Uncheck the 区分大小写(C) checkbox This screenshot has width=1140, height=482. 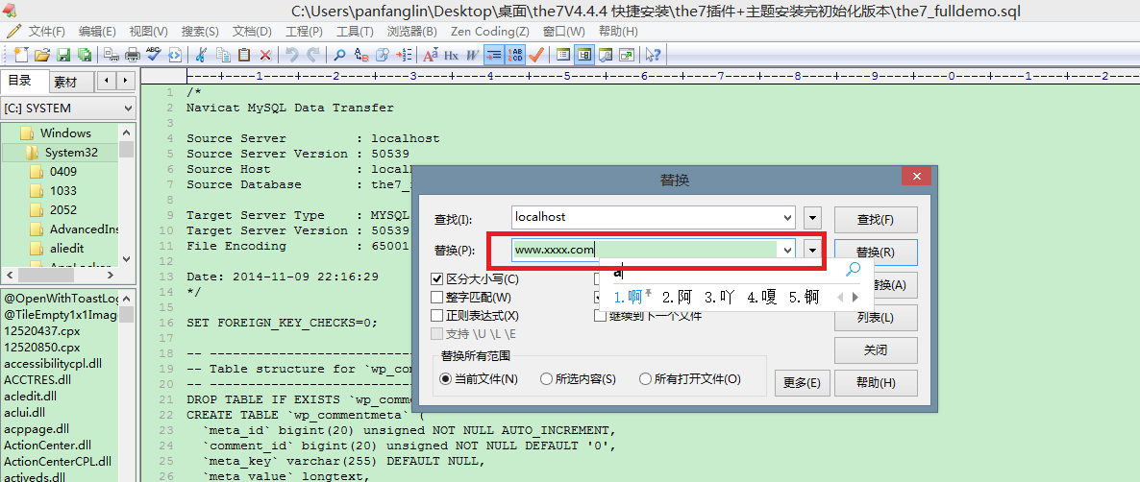coord(437,279)
